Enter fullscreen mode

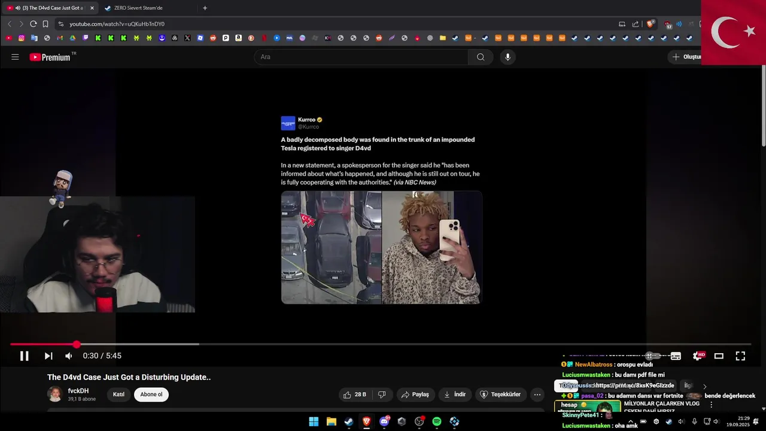pos(740,356)
